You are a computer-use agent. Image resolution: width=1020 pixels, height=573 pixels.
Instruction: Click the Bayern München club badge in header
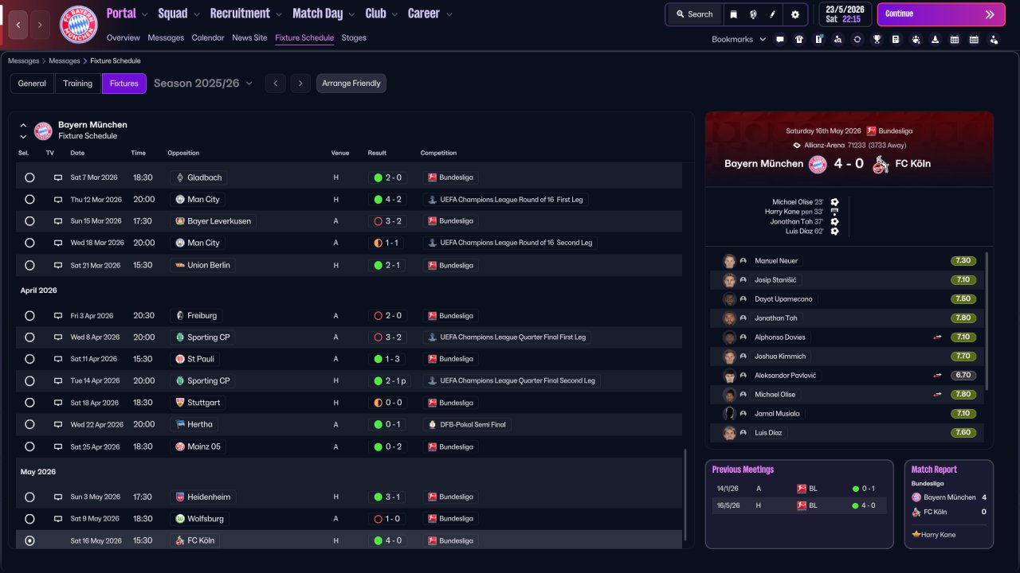79,25
